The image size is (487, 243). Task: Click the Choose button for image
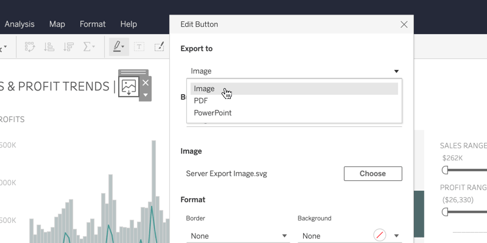coord(373,174)
